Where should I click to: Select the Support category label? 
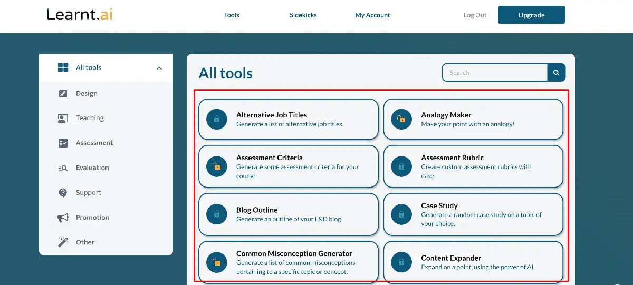point(89,192)
